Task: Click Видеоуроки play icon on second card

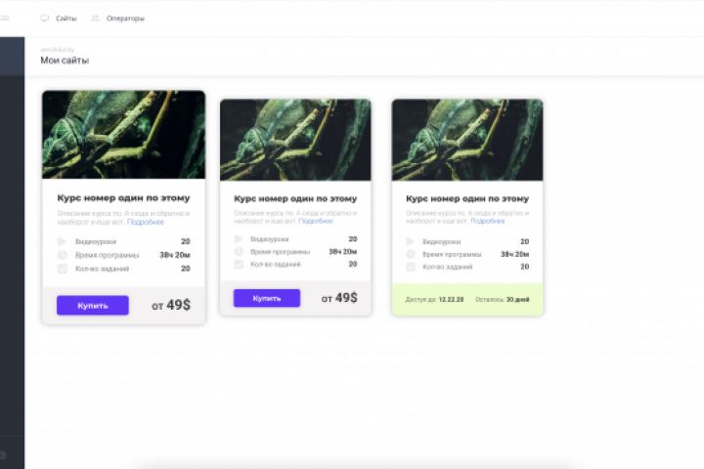Action: tap(239, 239)
